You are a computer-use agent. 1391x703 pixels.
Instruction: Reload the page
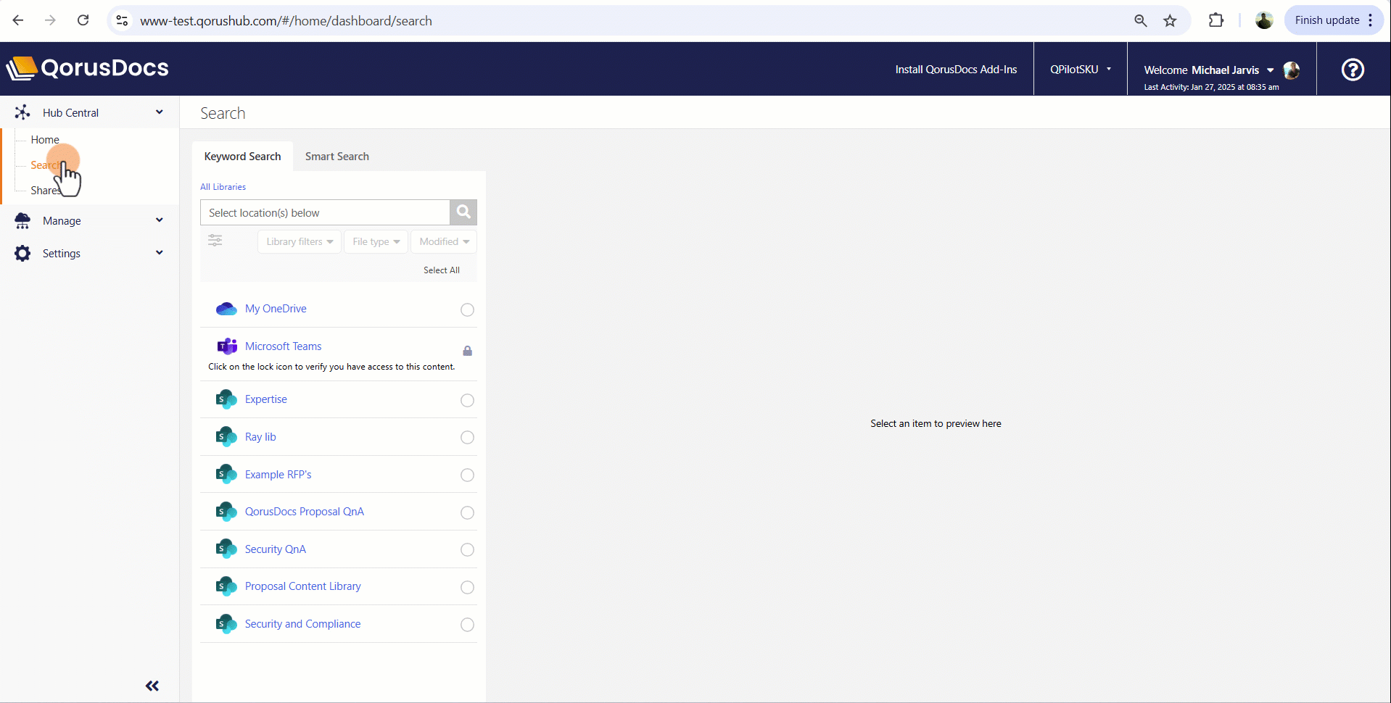pos(83,20)
